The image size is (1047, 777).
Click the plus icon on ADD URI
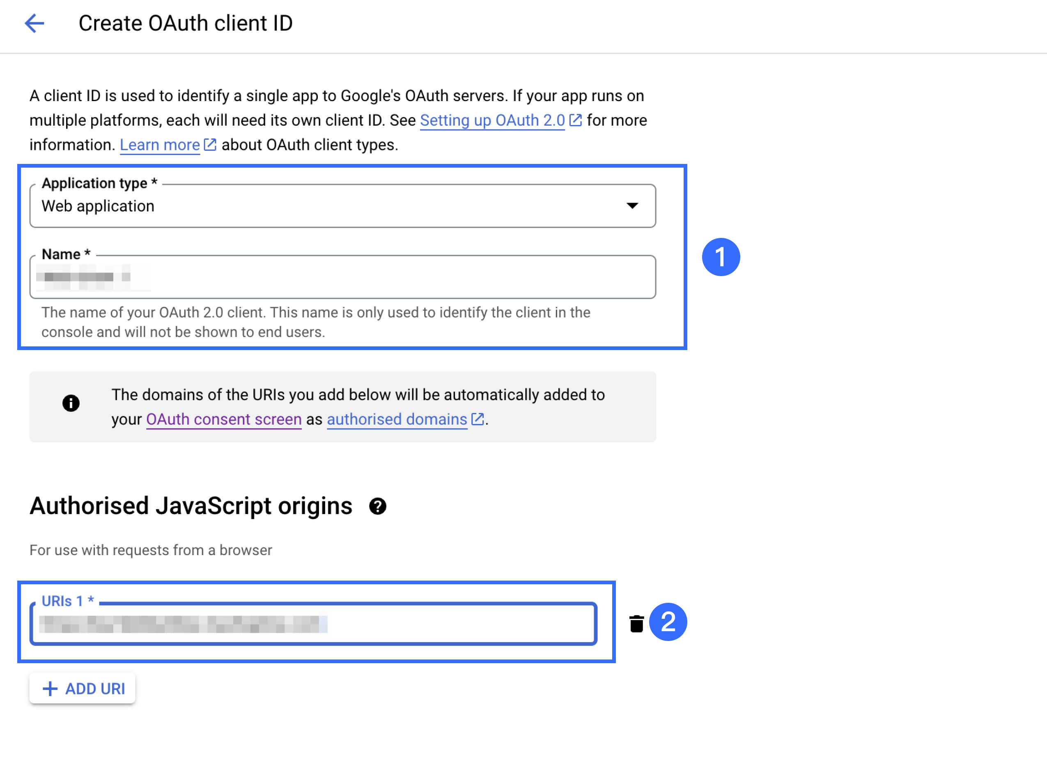pyautogui.click(x=50, y=689)
